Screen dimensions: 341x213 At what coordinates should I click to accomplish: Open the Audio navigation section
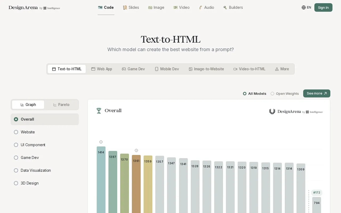206,7
